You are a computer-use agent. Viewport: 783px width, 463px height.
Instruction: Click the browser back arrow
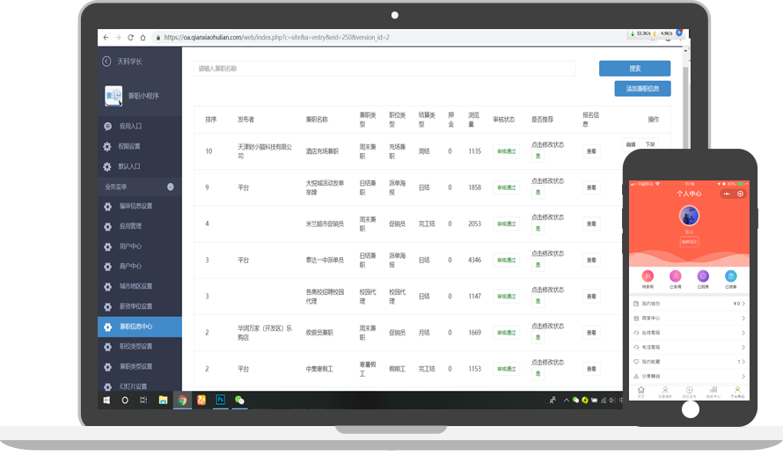point(106,38)
